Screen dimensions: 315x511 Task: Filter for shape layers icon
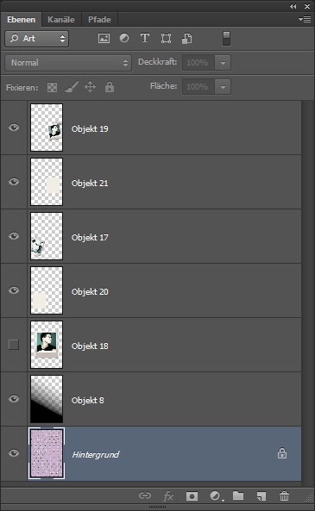(166, 39)
